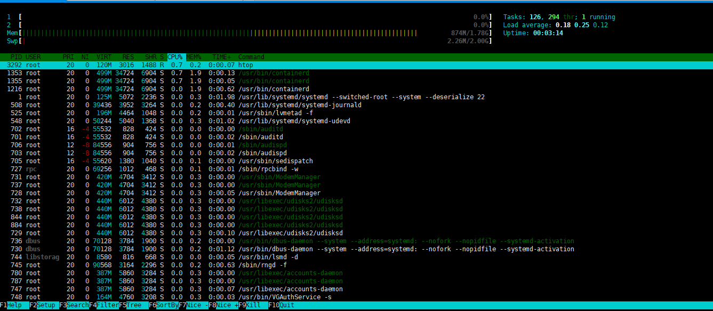Select the systemd-udevd process row
713x311 pixels.
pyautogui.click(x=356, y=121)
